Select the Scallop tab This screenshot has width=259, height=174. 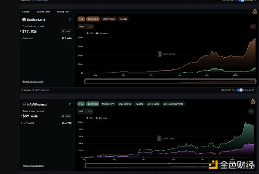(x=26, y=11)
